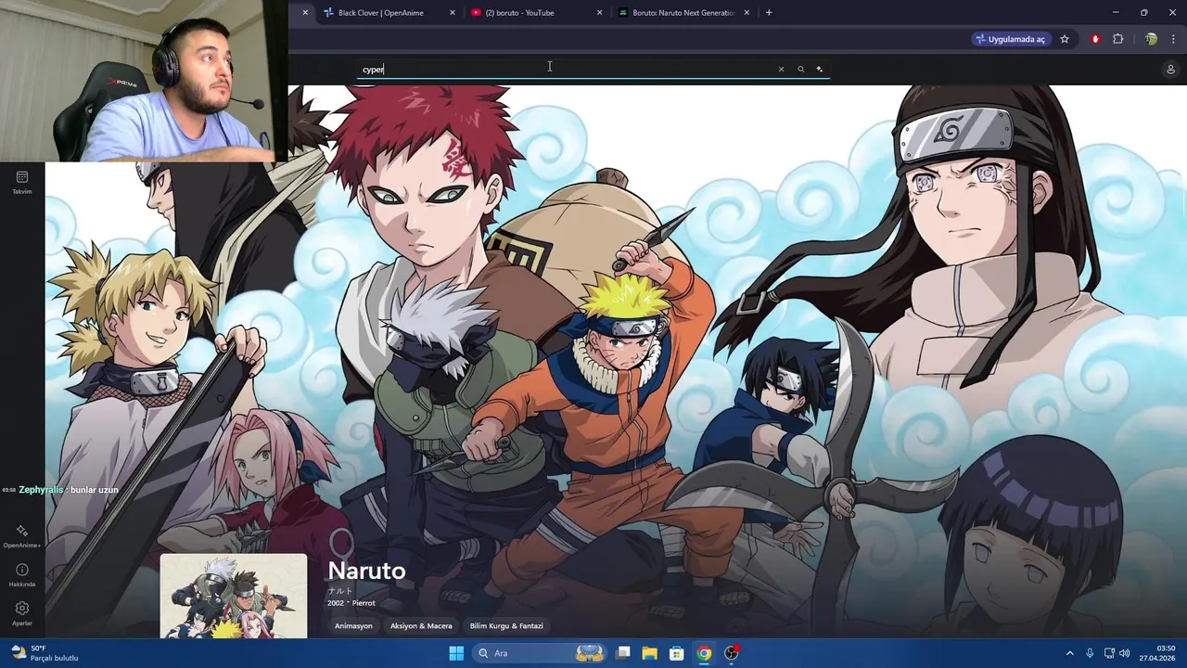Click the OBS Studio taskbar icon

(732, 653)
